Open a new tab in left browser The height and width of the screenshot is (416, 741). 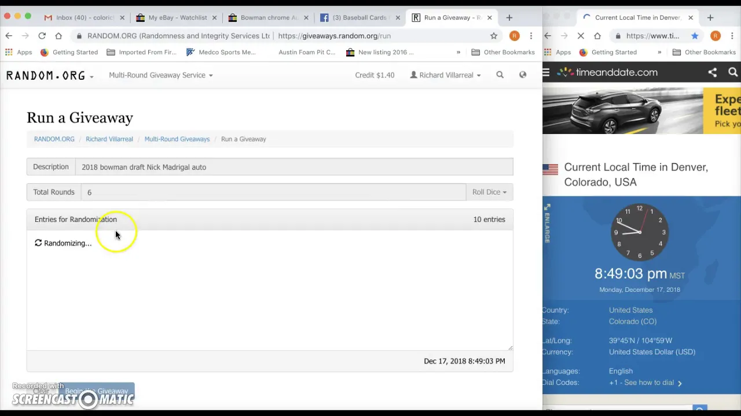coord(509,17)
